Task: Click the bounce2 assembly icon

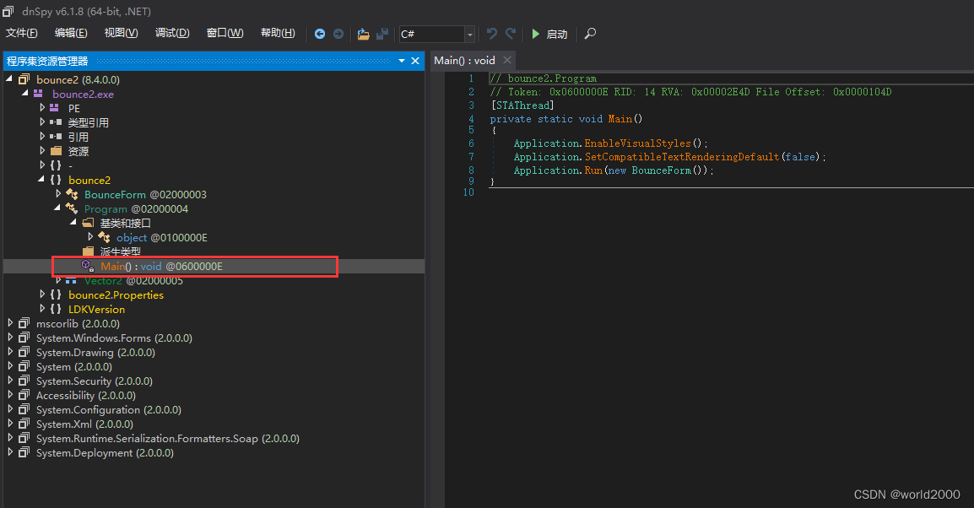Action: (24, 78)
